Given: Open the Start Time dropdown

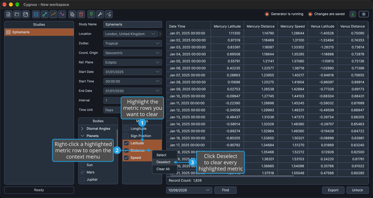Looking at the screenshot, I should (133, 81).
